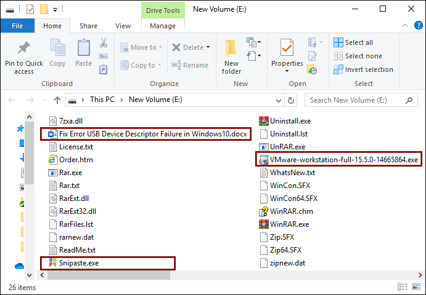This screenshot has width=426, height=295.
Task: Click the Help question mark icon
Action: 419,25
